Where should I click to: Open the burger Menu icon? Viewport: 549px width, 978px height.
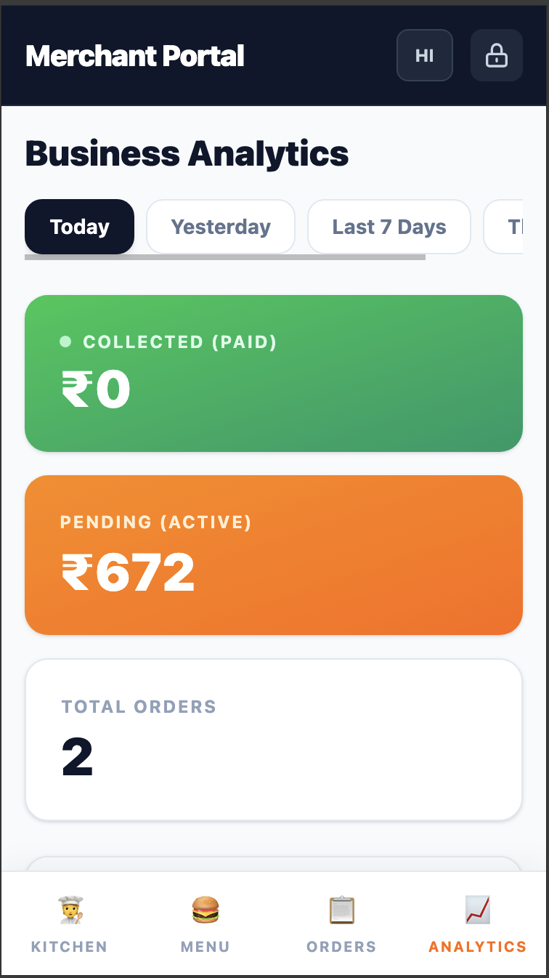tap(206, 910)
